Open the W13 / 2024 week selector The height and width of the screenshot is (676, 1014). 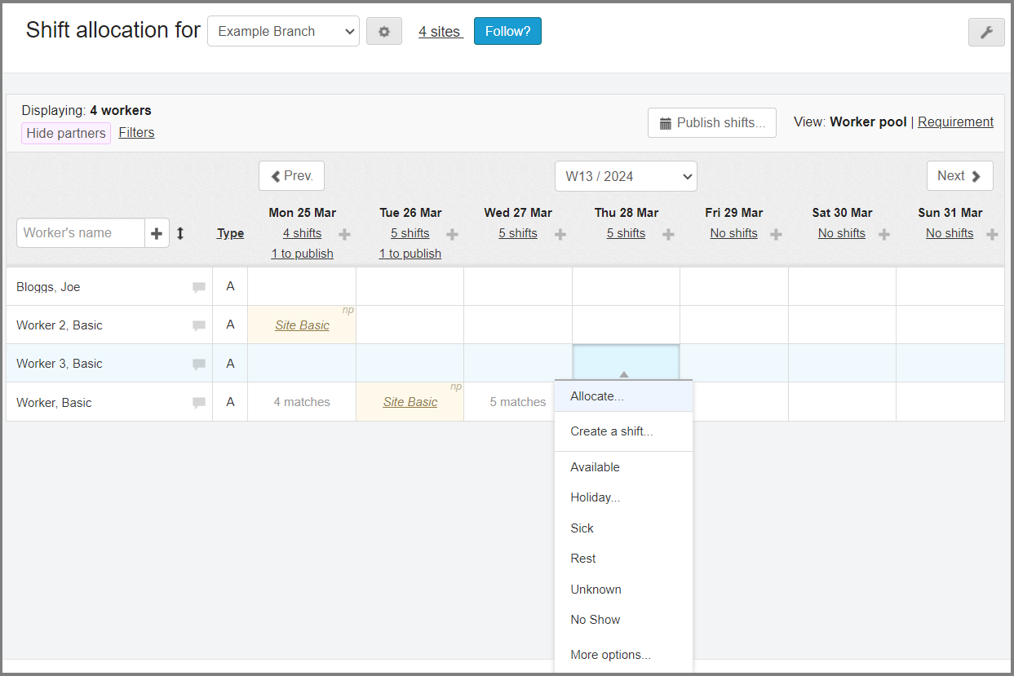click(625, 176)
